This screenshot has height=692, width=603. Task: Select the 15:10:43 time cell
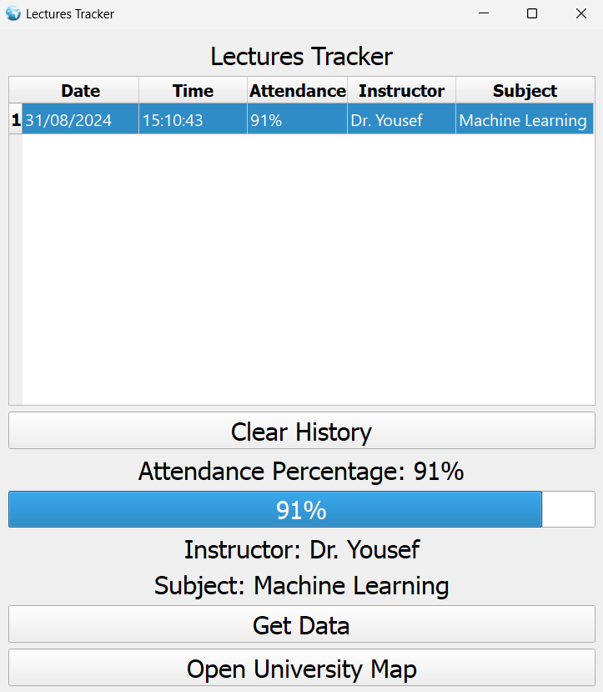coord(192,119)
